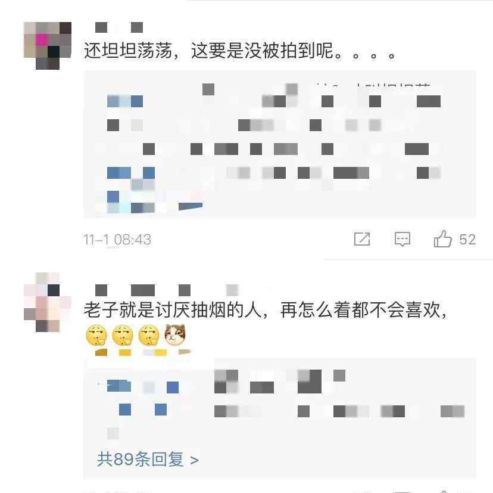Tap the chevron arrow after 共89条回复
This screenshot has height=493, width=493.
pyautogui.click(x=195, y=460)
